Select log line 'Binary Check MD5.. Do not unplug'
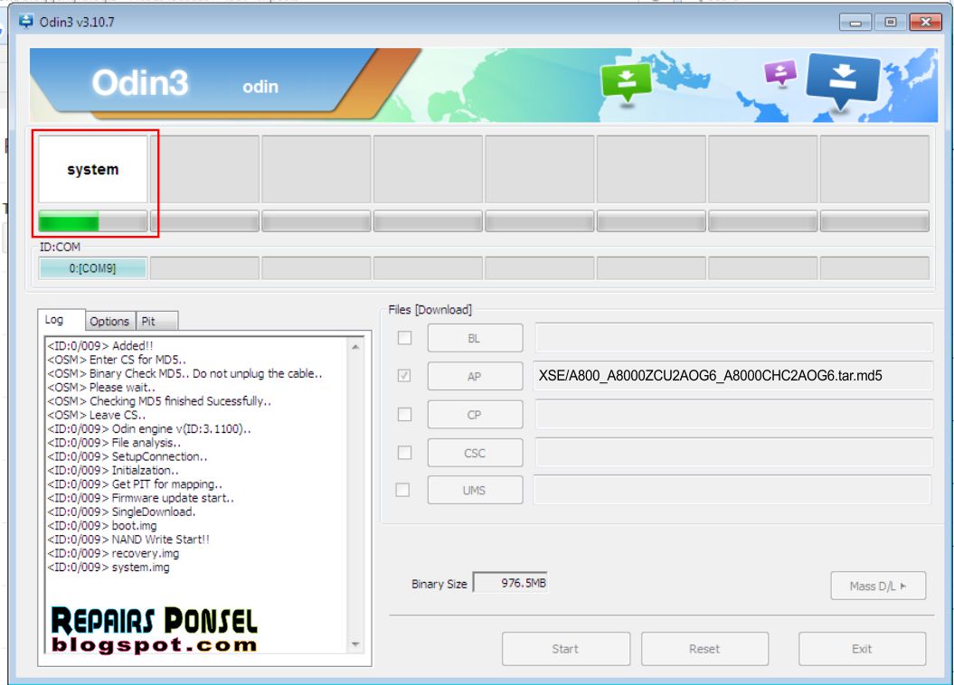This screenshot has width=954, height=685. click(x=185, y=374)
